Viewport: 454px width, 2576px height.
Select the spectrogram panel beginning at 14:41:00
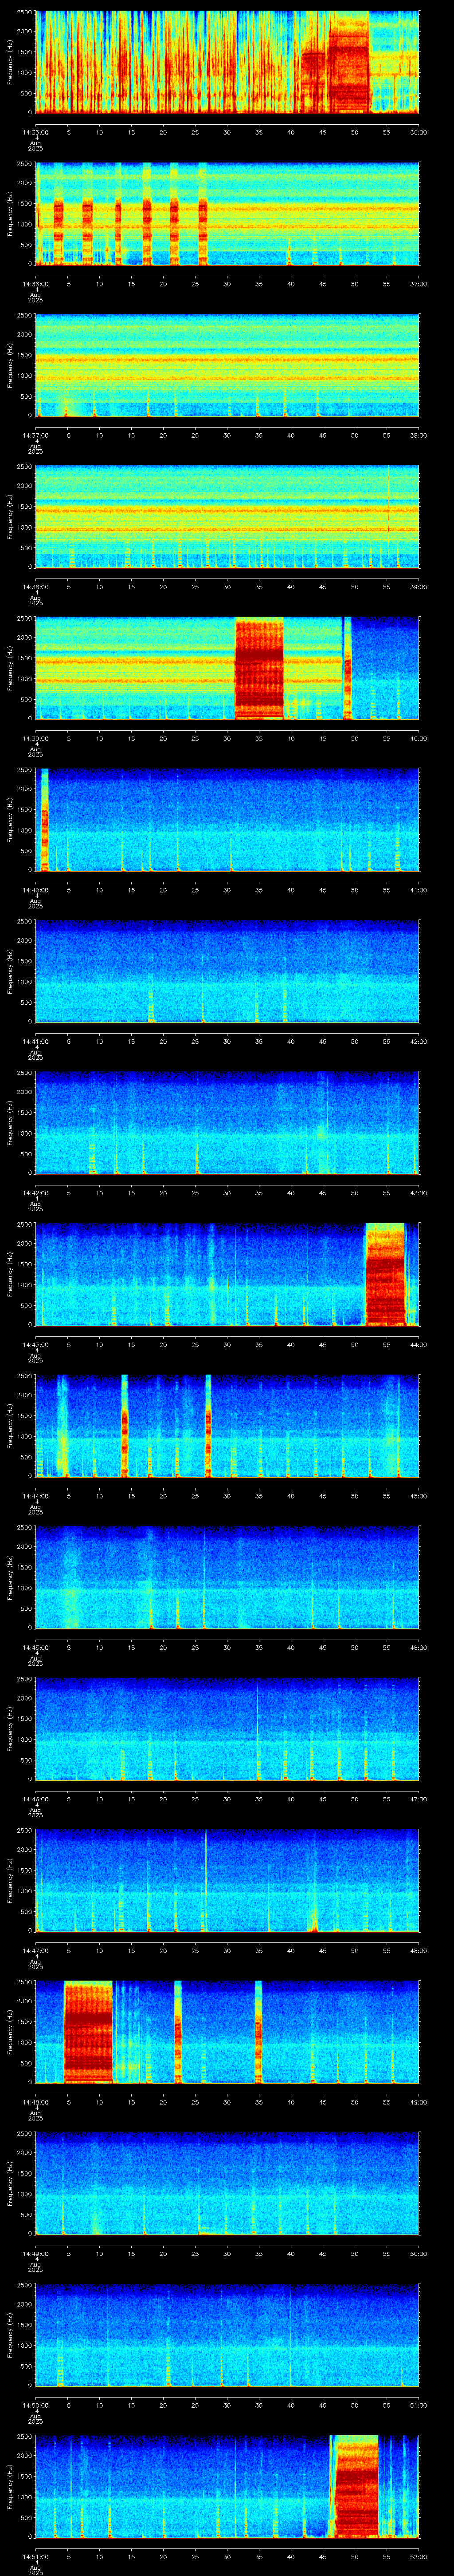point(227,971)
